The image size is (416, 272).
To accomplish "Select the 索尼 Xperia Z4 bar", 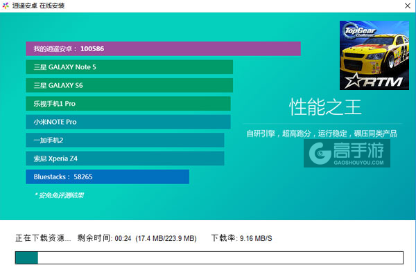I will coord(125,158).
